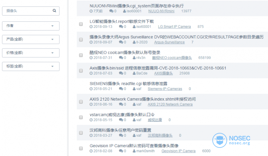Open AXIS 2120 index.shtml未授权访问 title

click(x=142, y=99)
